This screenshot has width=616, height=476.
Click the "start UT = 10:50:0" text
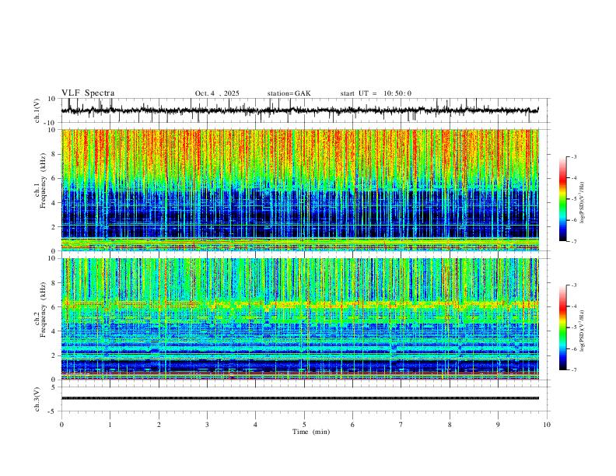(x=376, y=93)
